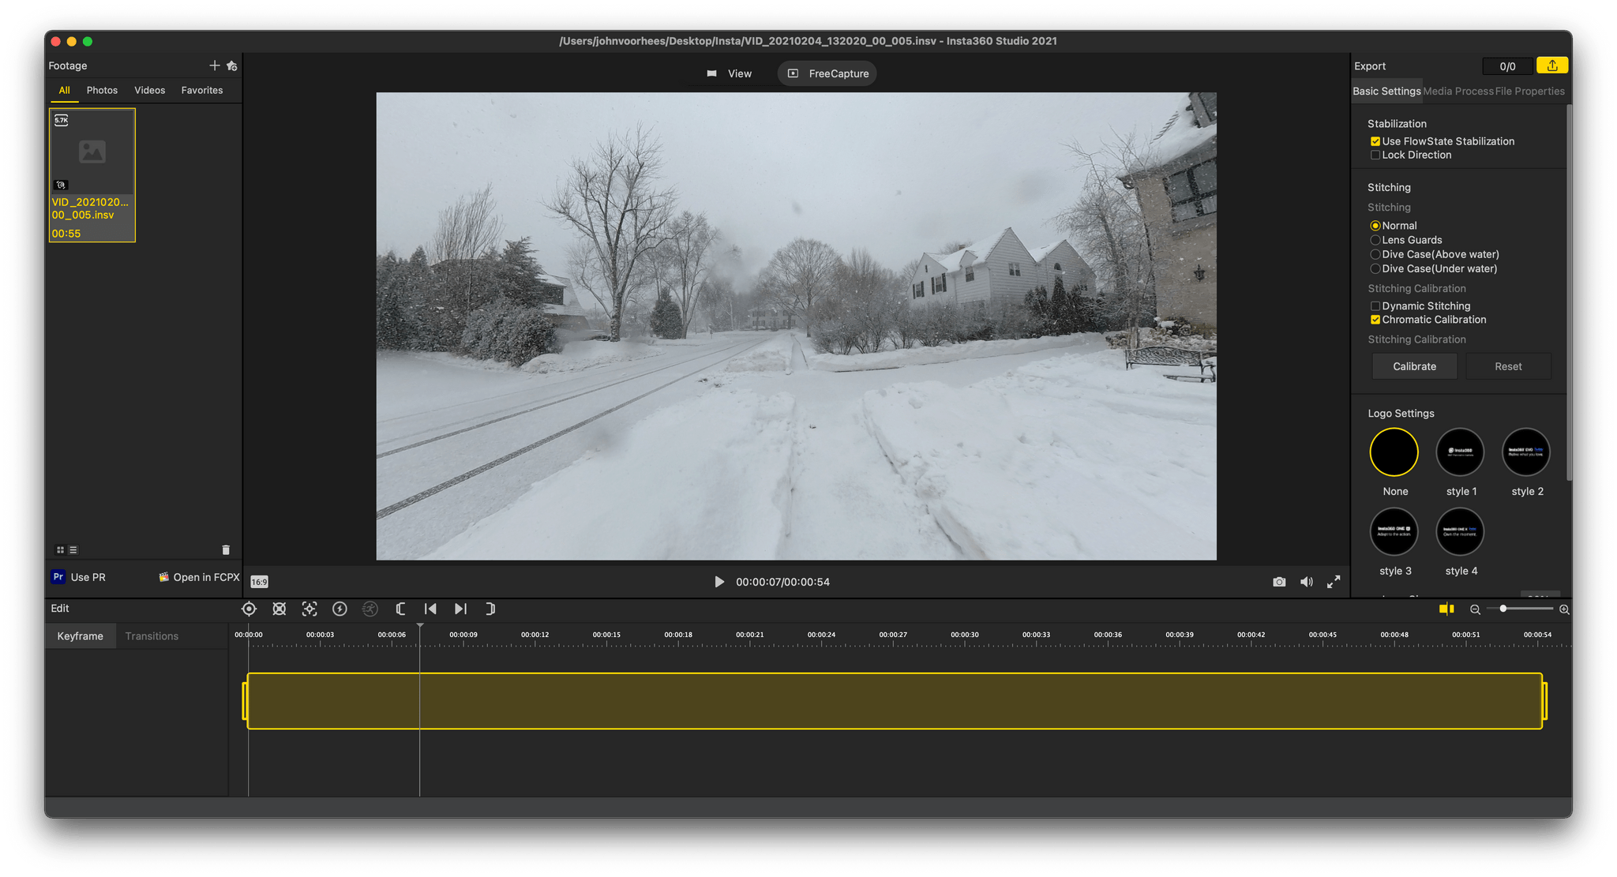Screen dimensions: 1617x877
Task: Click the yellow export upload button
Action: pos(1552,66)
